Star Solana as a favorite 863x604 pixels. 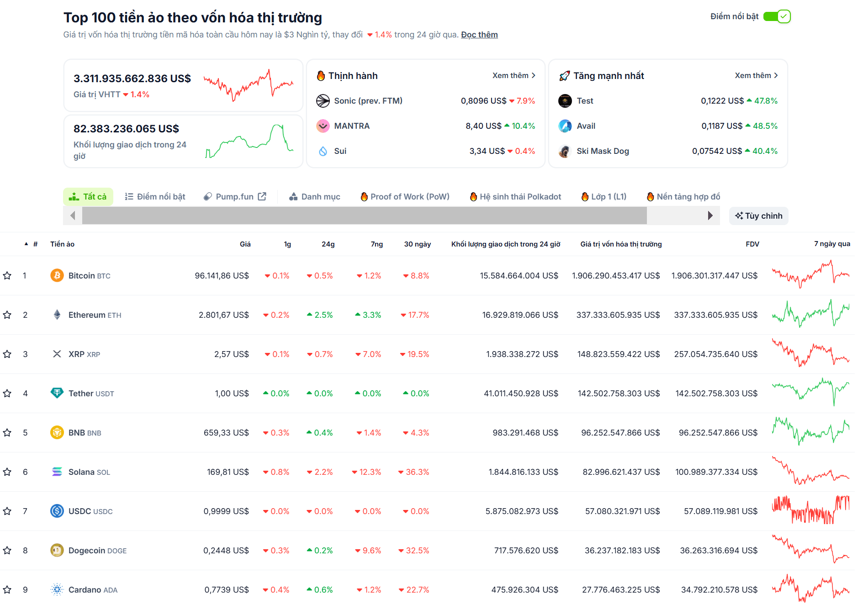point(7,472)
